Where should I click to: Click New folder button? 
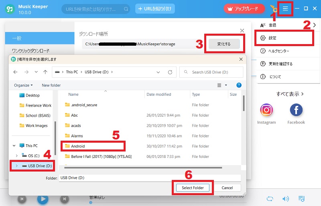tap(51, 85)
